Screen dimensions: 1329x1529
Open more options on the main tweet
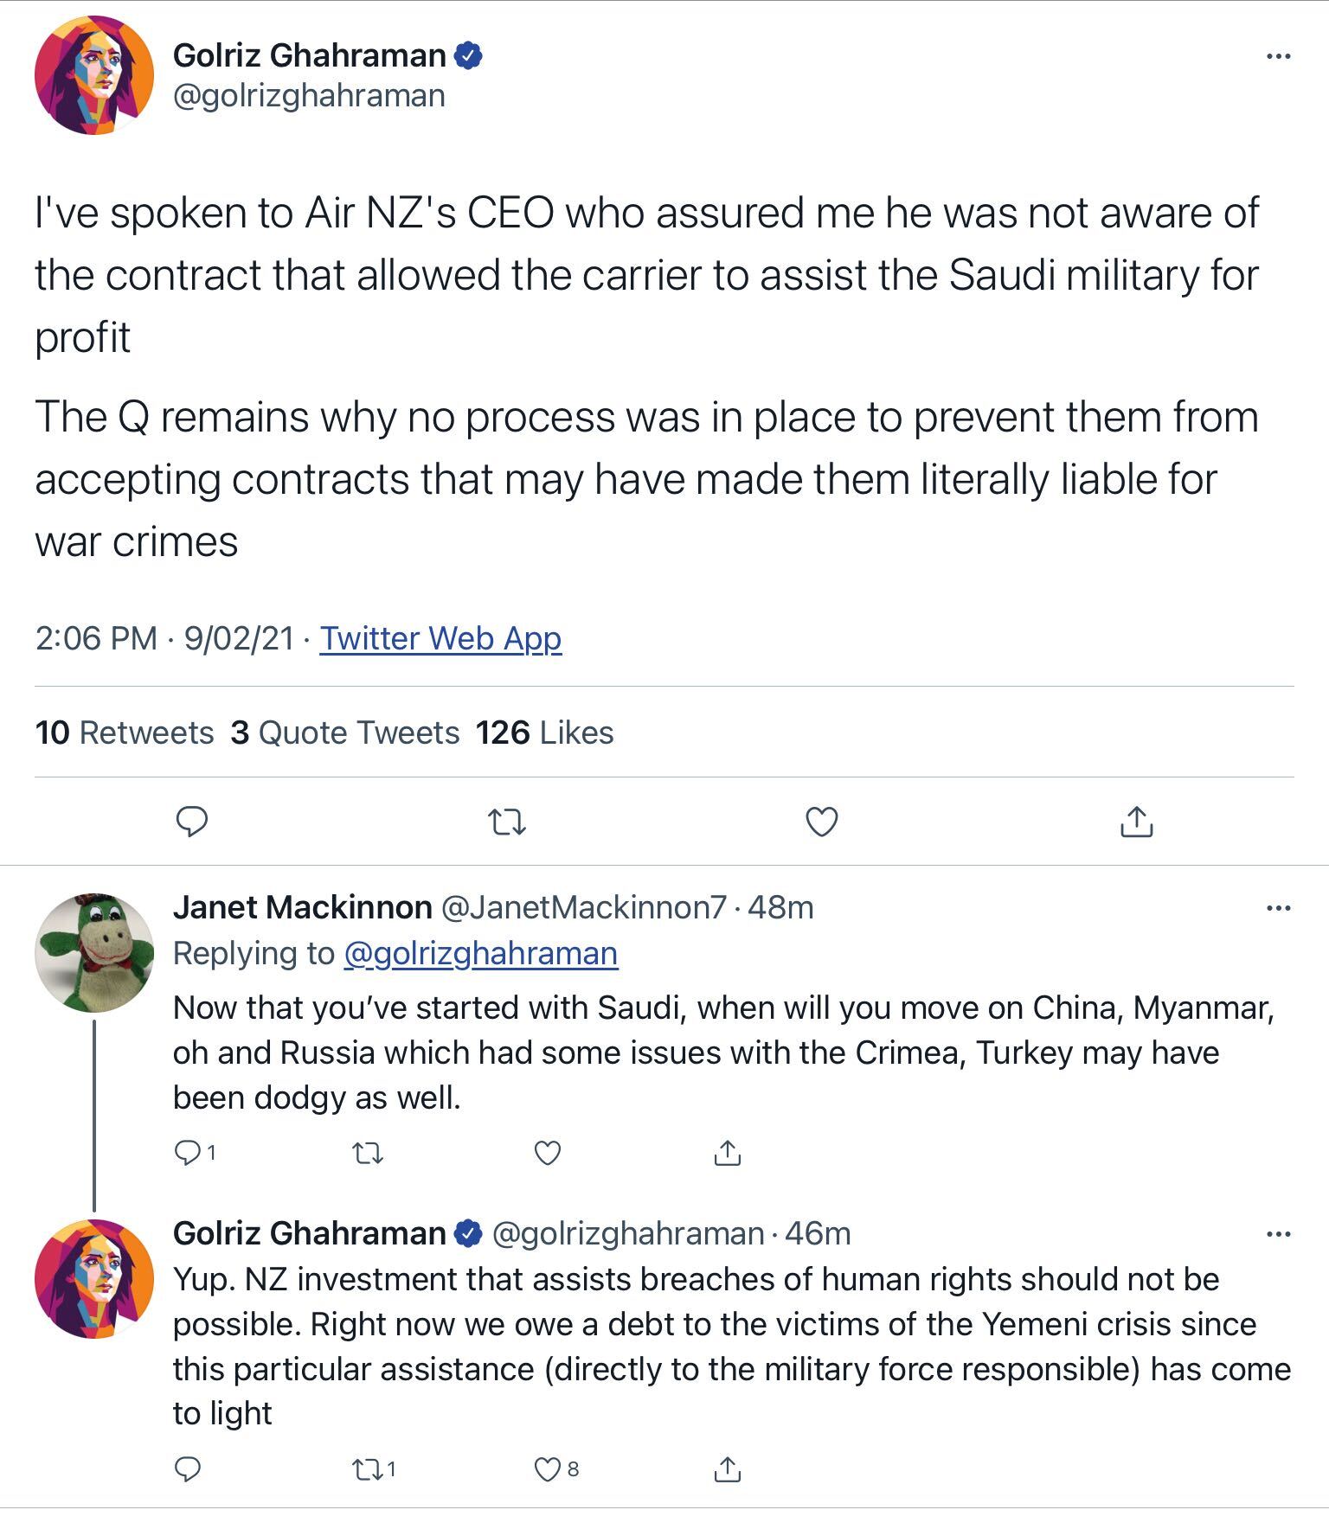1278,56
